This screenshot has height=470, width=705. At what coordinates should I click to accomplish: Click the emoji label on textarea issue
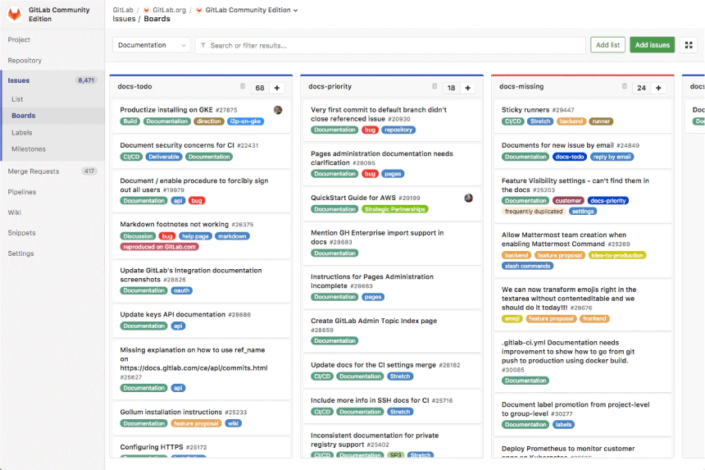coord(512,319)
